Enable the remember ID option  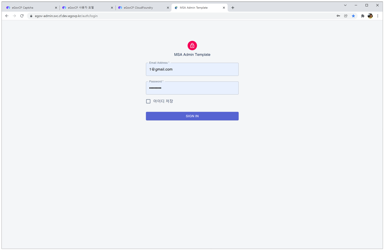(148, 101)
